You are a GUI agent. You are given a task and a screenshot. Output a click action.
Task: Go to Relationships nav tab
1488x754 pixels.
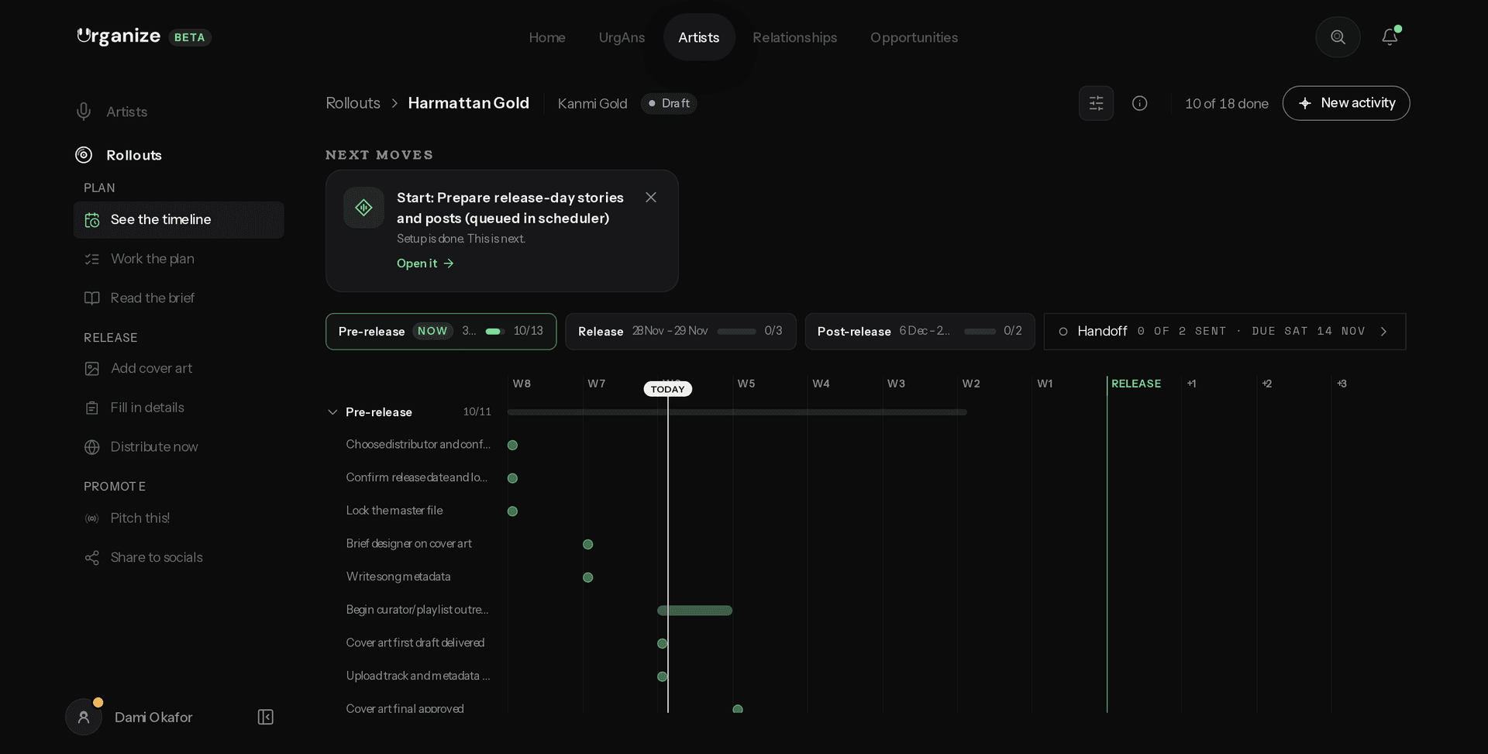click(795, 37)
